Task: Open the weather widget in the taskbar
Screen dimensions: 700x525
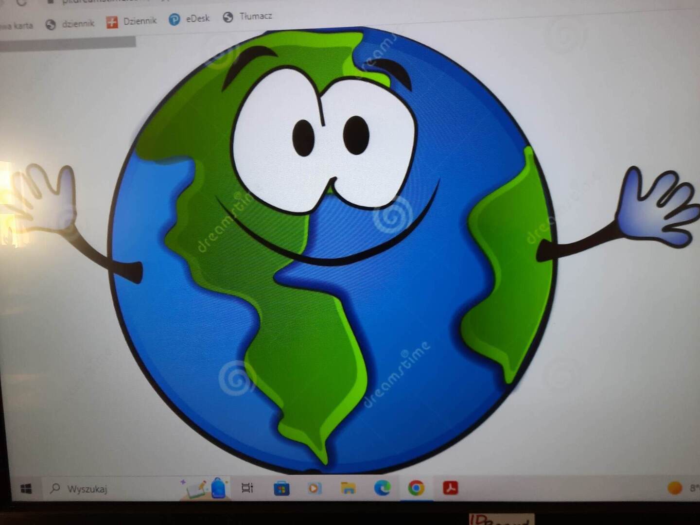Action: pyautogui.click(x=683, y=488)
